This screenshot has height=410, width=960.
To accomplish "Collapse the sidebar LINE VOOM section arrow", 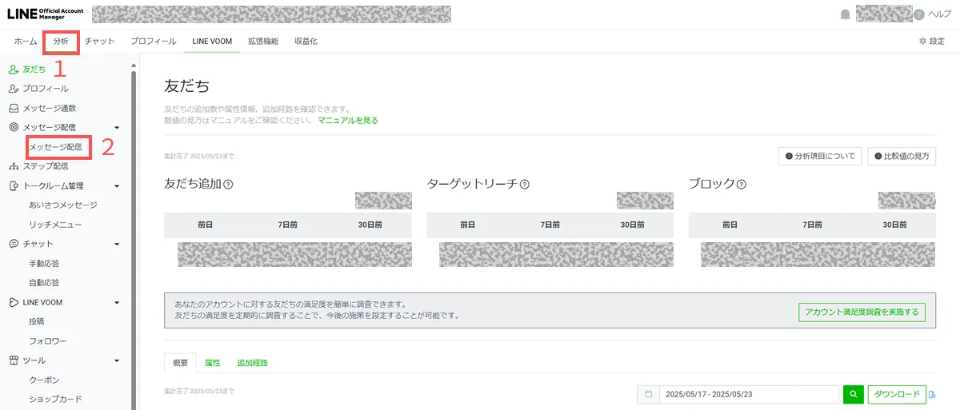I will 117,303.
